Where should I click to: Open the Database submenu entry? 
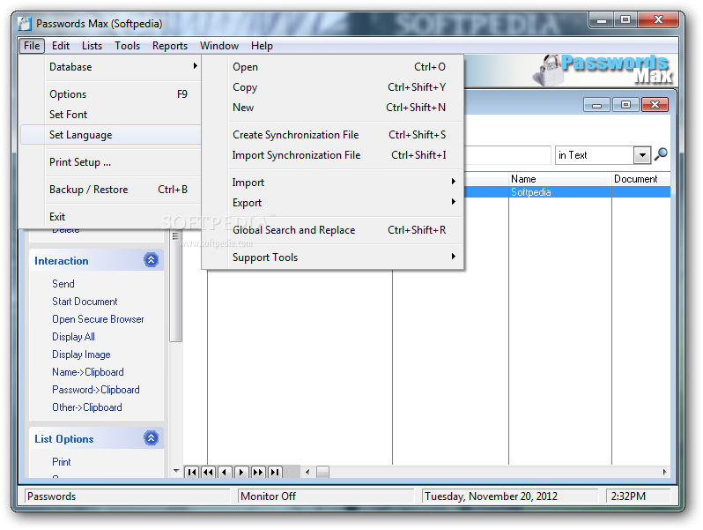click(110, 67)
